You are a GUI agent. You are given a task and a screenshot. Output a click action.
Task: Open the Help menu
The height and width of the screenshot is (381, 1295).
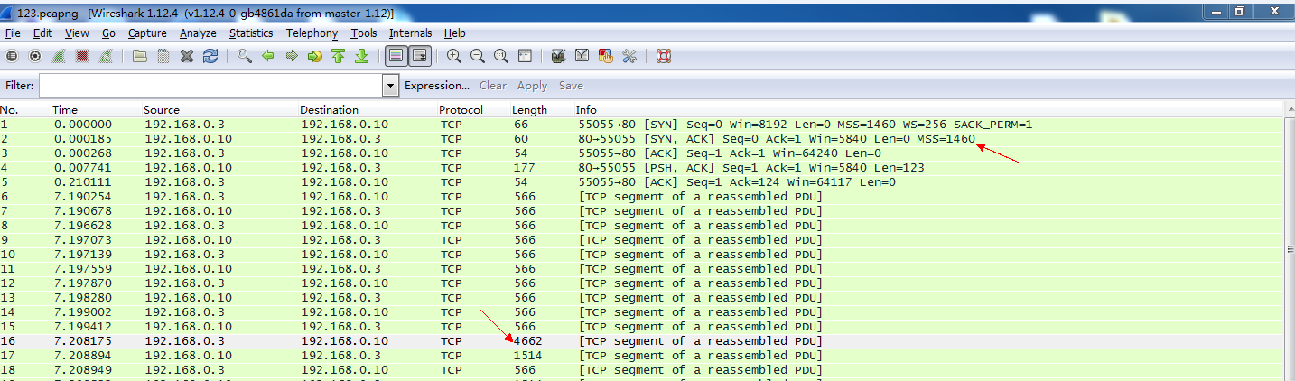click(455, 33)
